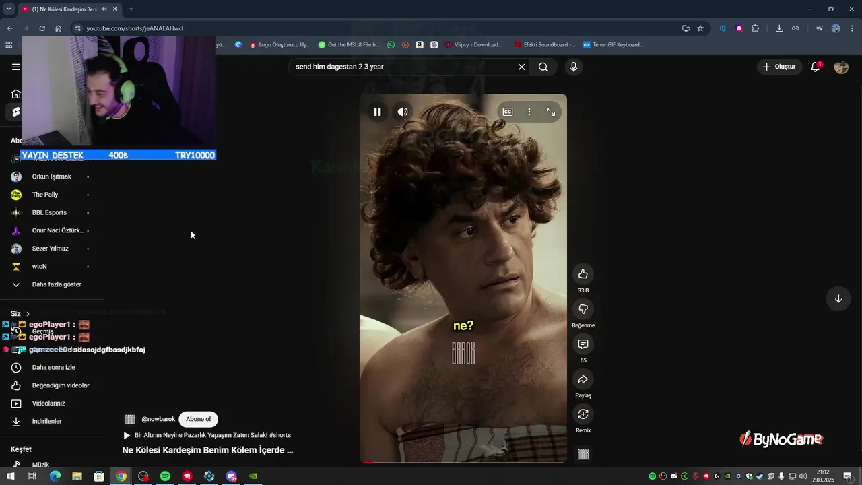Like the Shorts video
This screenshot has width=862, height=485.
(x=583, y=274)
